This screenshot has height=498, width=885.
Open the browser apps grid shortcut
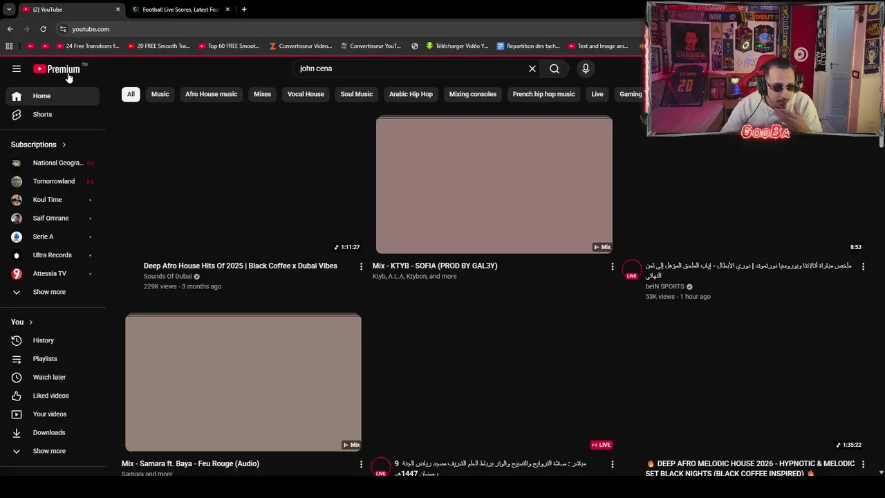pos(9,46)
